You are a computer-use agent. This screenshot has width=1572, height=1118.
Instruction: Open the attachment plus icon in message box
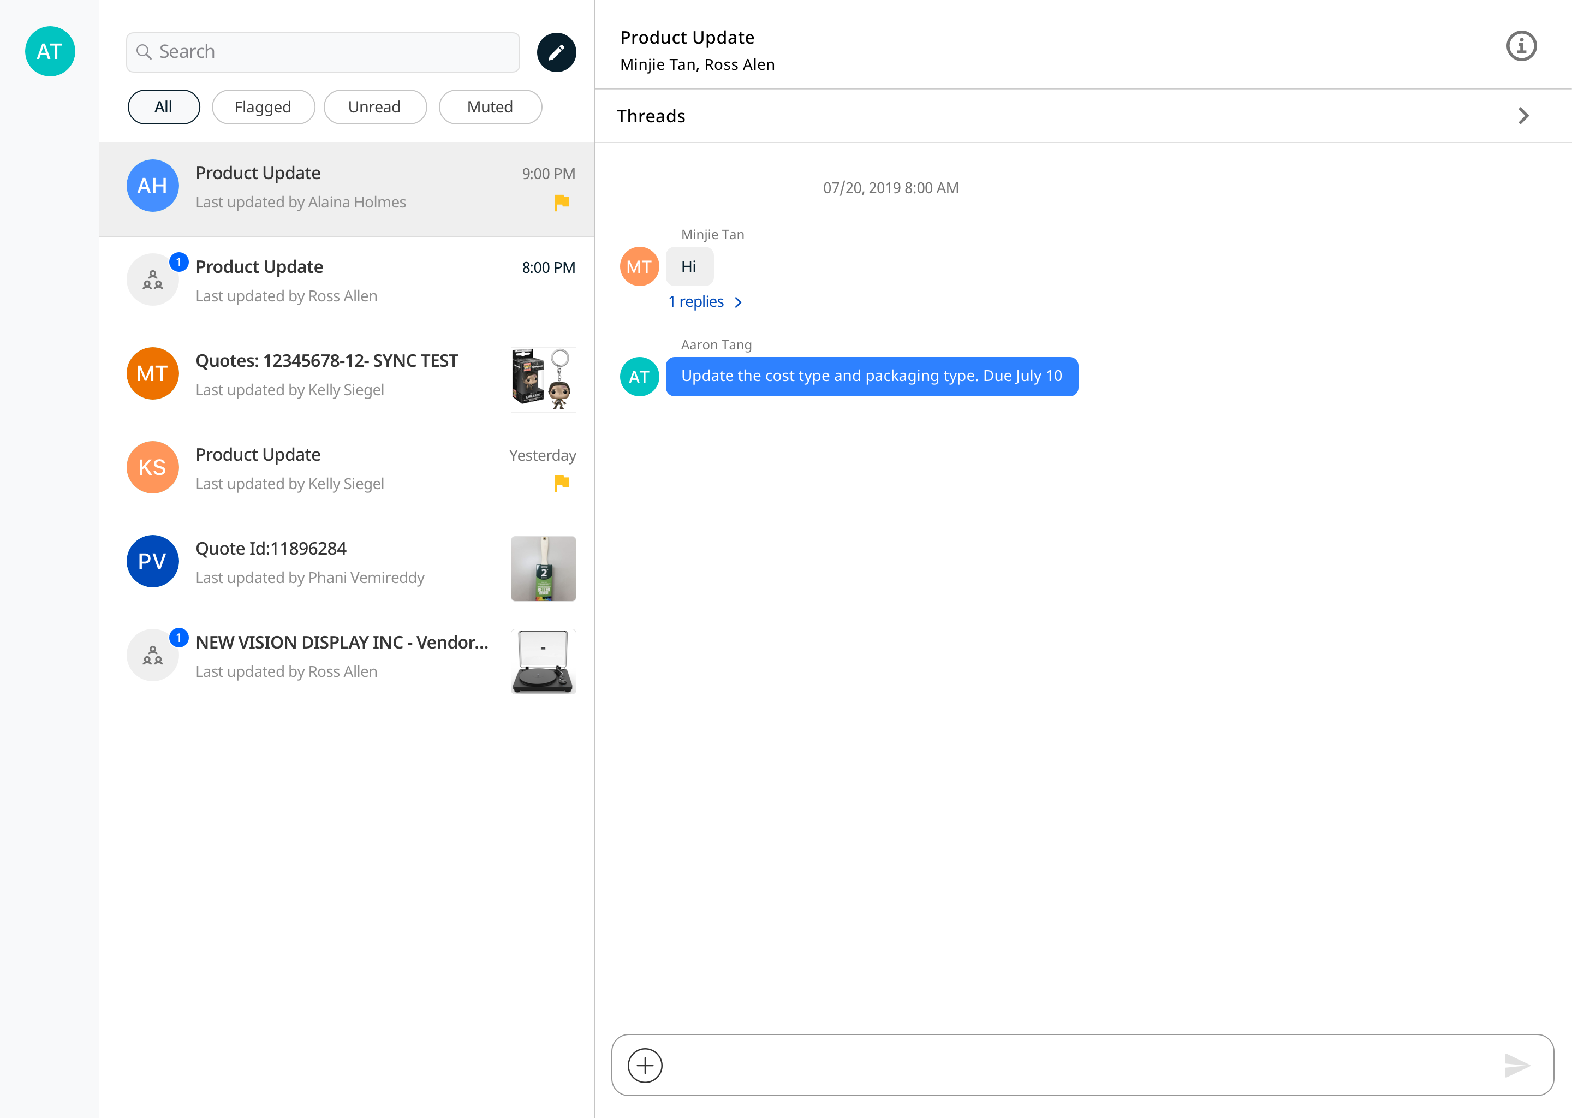tap(645, 1065)
